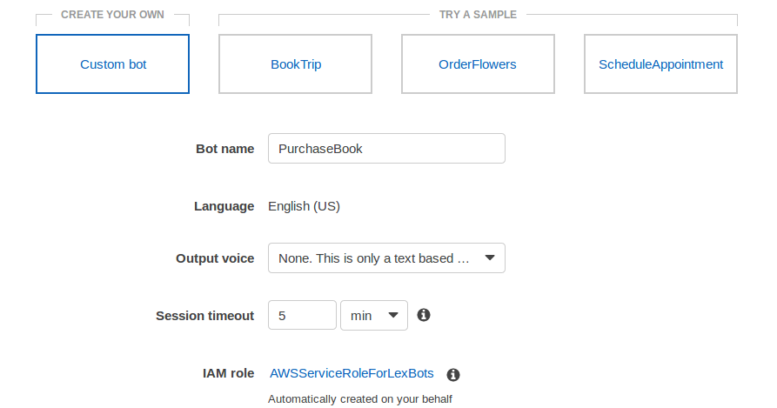Open the Output voice dropdown
The width and height of the screenshot is (777, 408).
tap(386, 258)
